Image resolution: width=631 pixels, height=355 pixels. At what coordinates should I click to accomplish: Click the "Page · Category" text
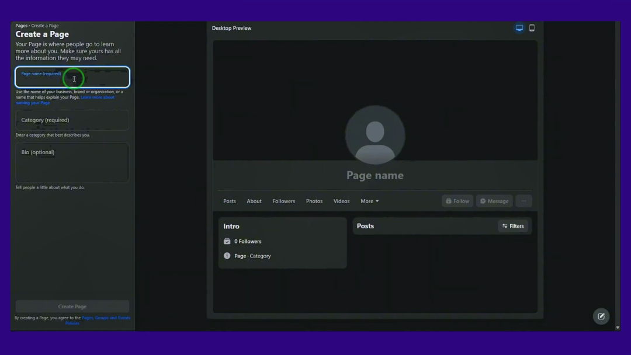pos(252,256)
